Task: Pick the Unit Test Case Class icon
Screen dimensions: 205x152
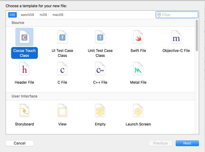Action: [100, 37]
